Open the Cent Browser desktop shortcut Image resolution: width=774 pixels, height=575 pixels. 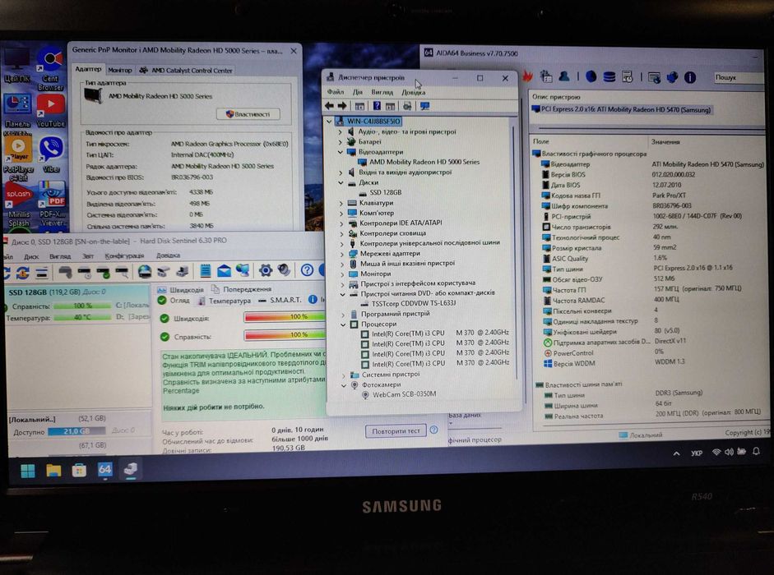click(50, 68)
